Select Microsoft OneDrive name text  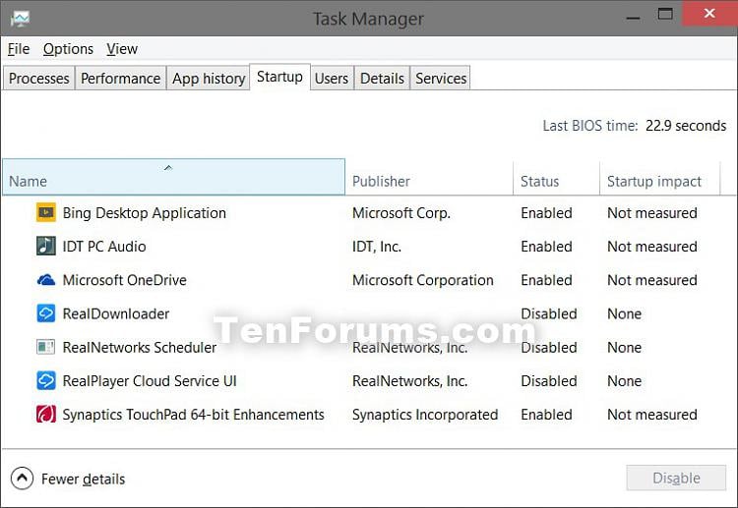125,280
